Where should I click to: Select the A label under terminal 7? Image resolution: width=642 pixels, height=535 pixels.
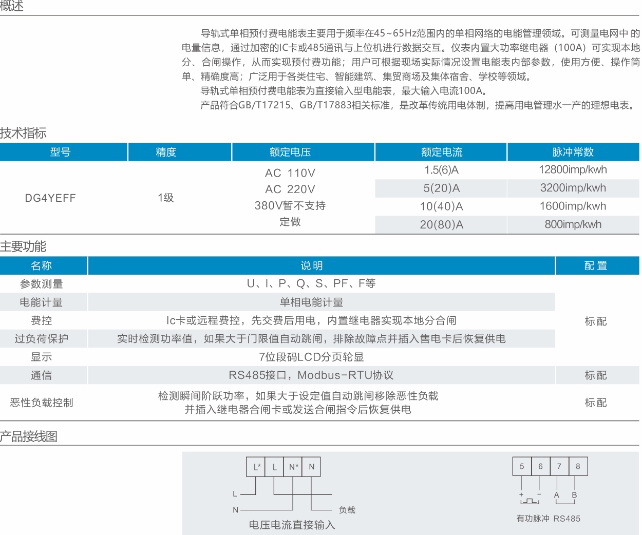click(x=556, y=495)
